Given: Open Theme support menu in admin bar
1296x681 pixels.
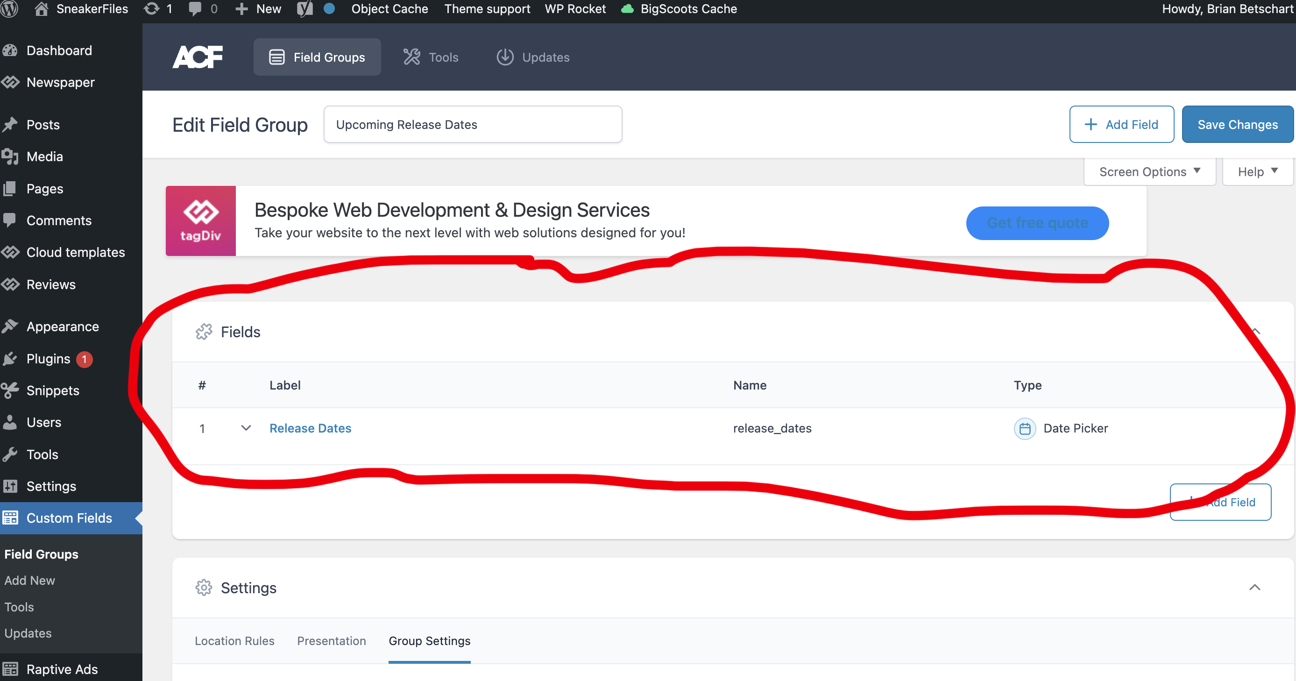Looking at the screenshot, I should point(487,9).
